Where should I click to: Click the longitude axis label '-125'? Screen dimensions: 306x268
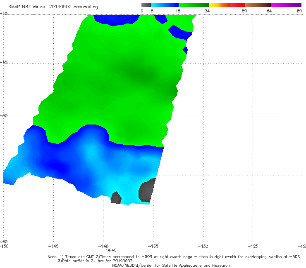coord(253,246)
